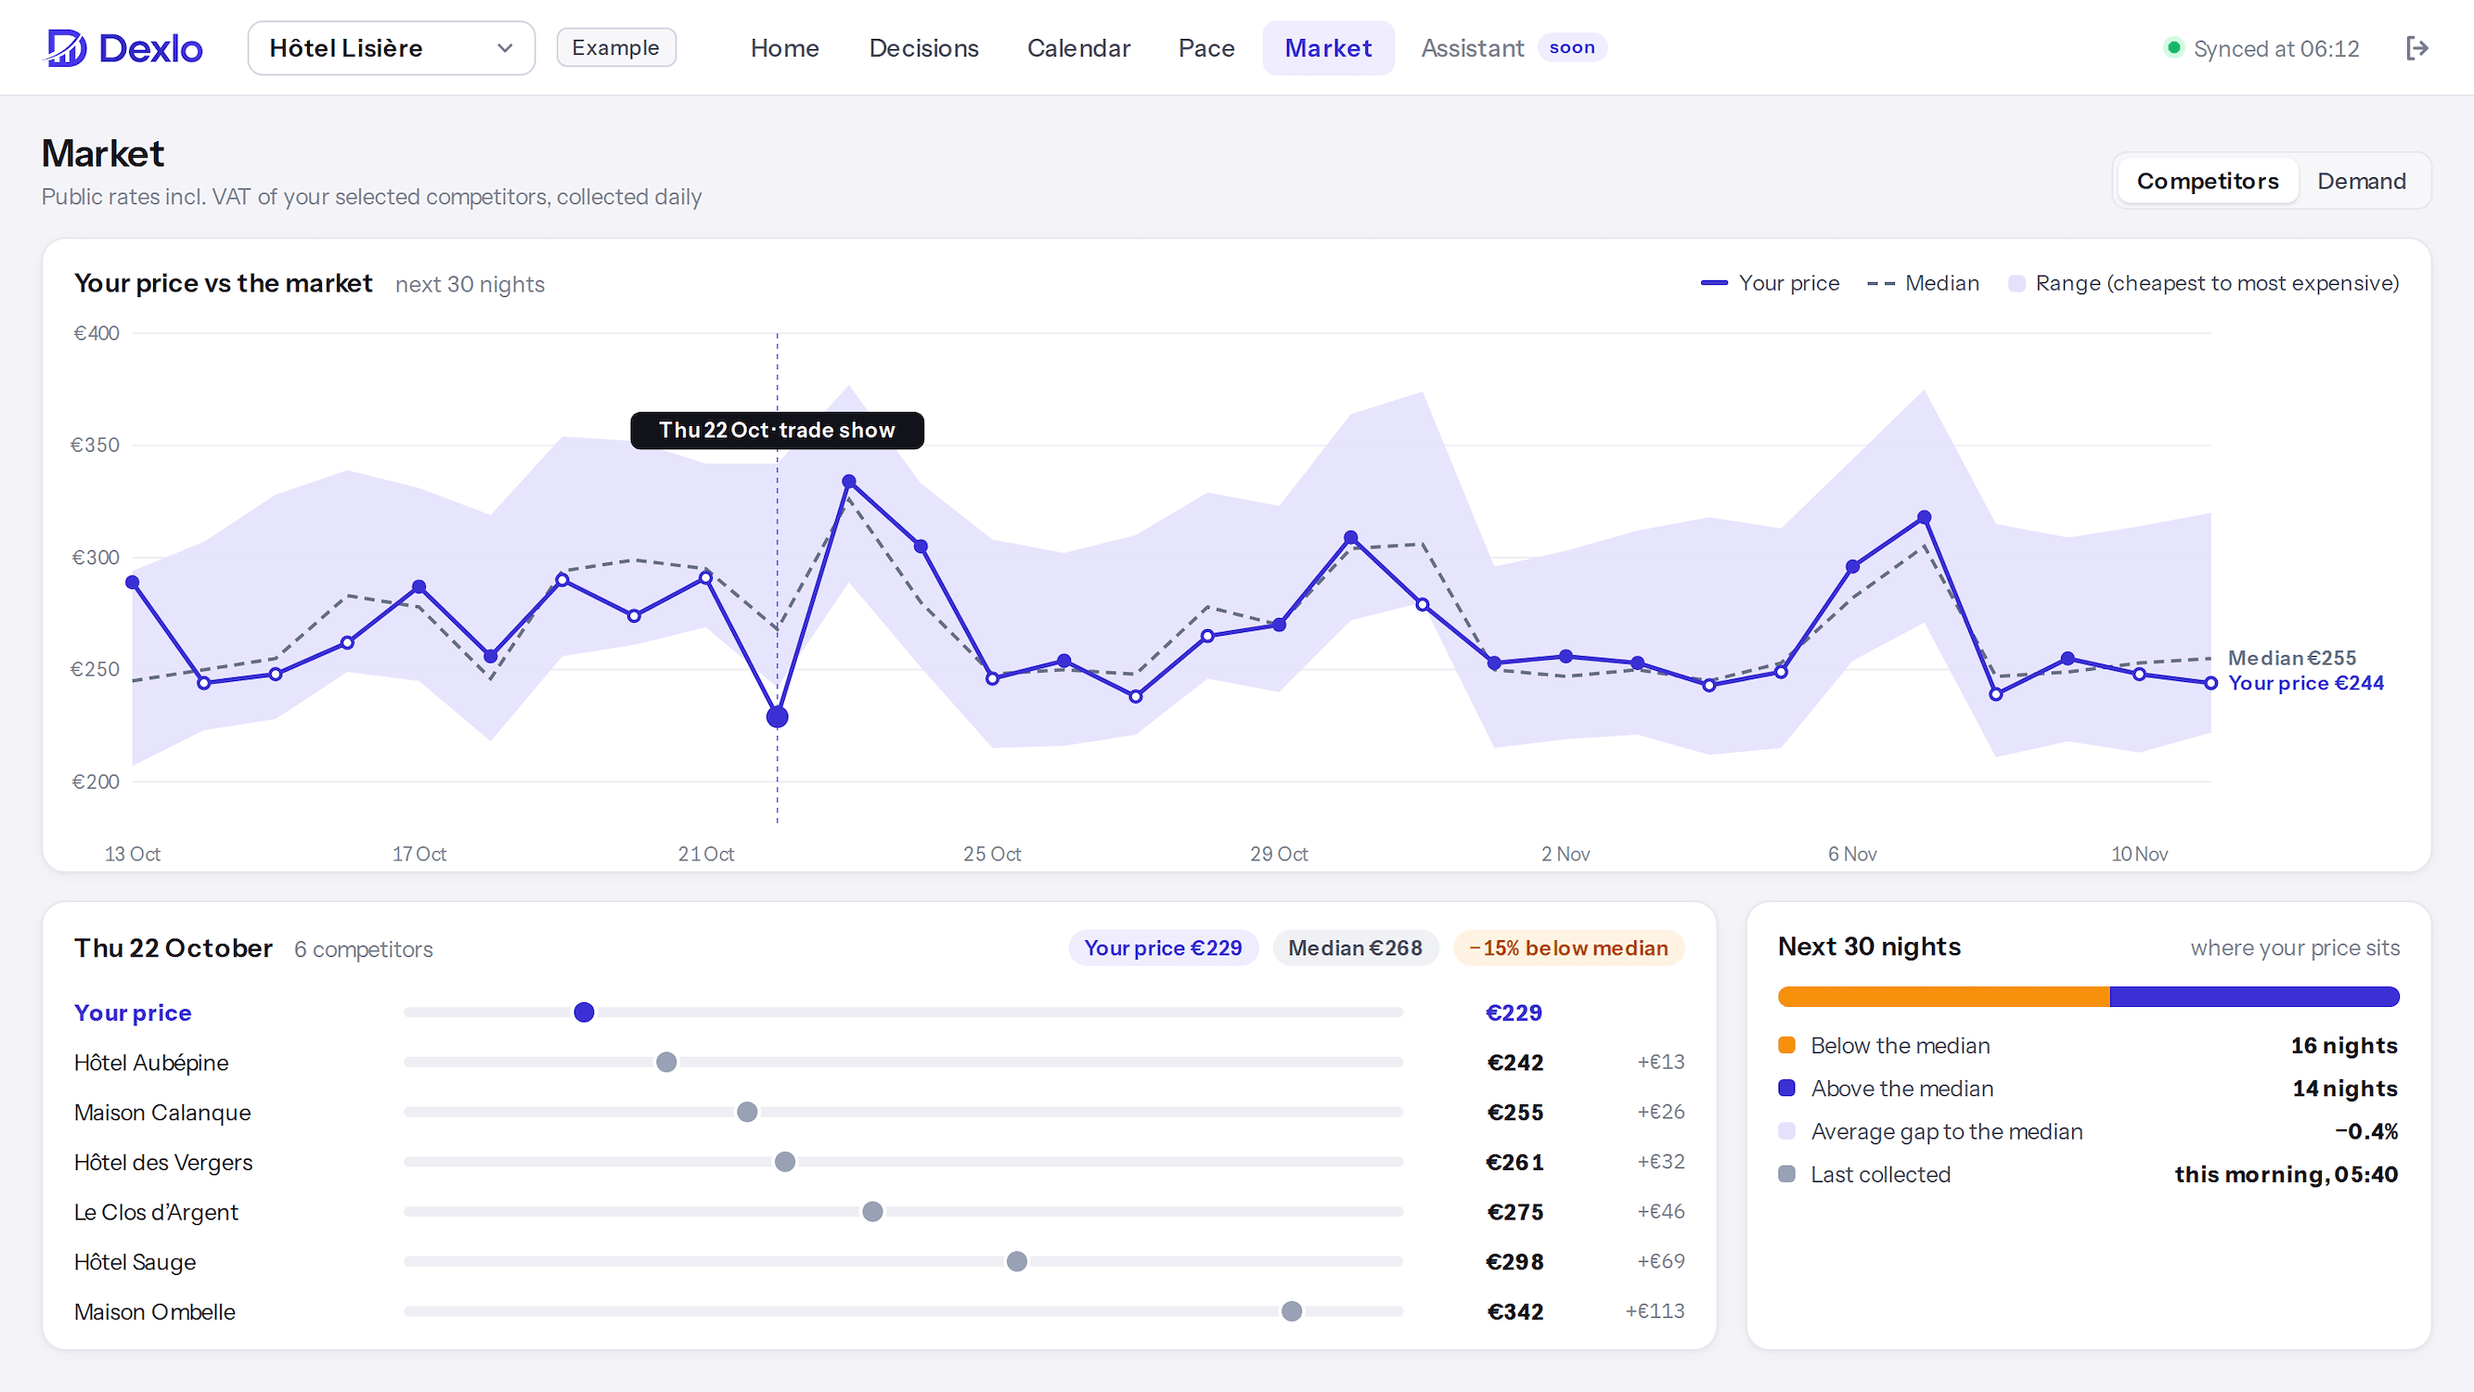Select the Market tab
This screenshot has height=1392, width=2474.
(1328, 48)
